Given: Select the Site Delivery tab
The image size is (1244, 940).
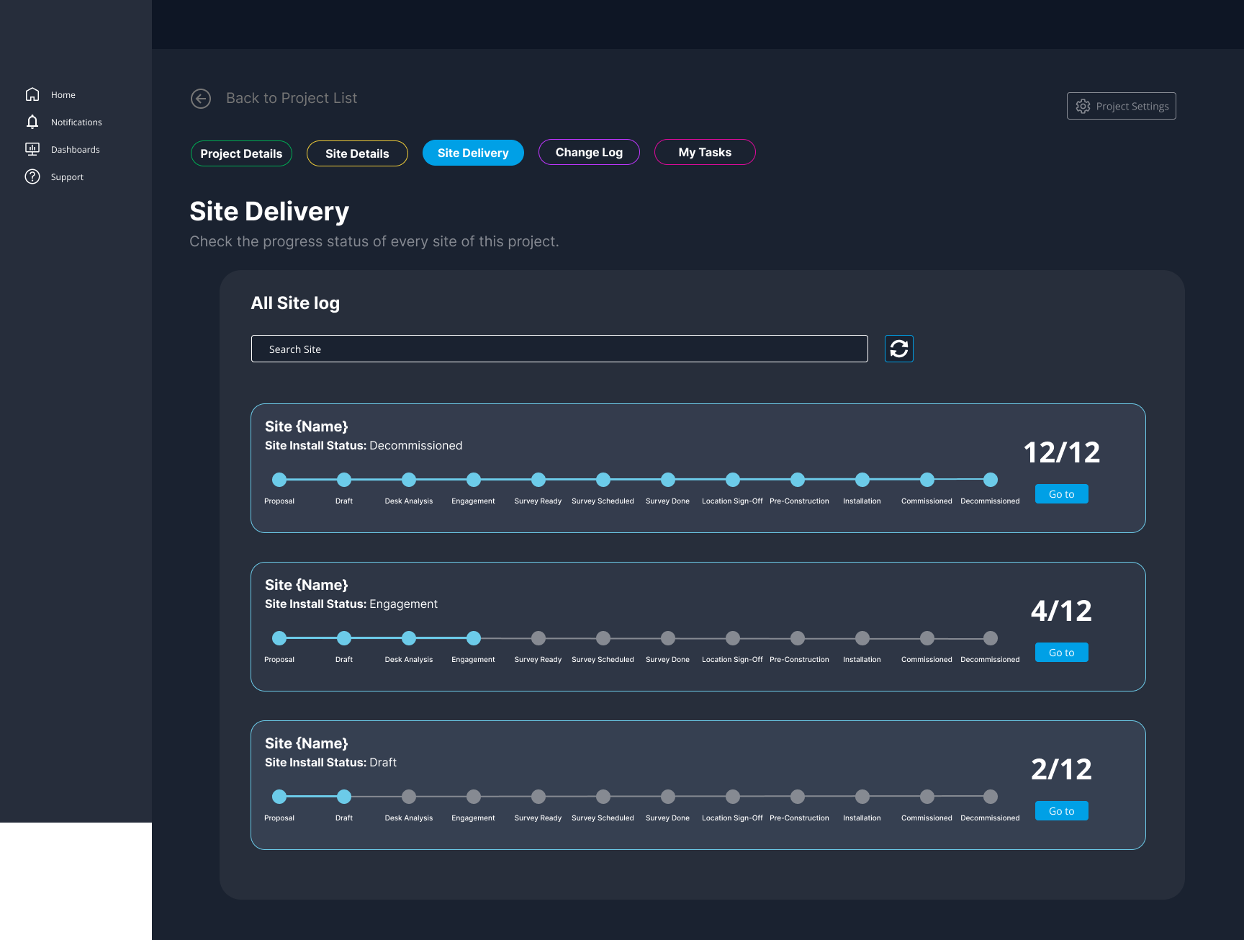Looking at the screenshot, I should pyautogui.click(x=473, y=153).
